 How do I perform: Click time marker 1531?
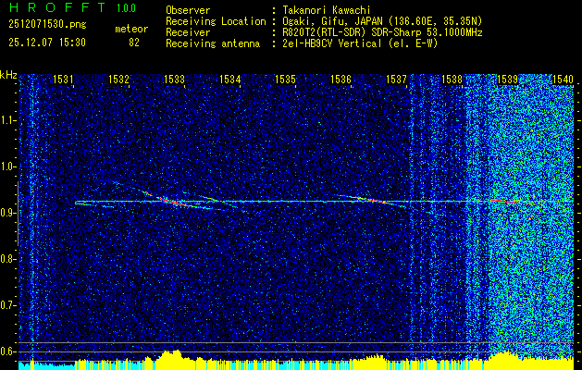(x=63, y=80)
